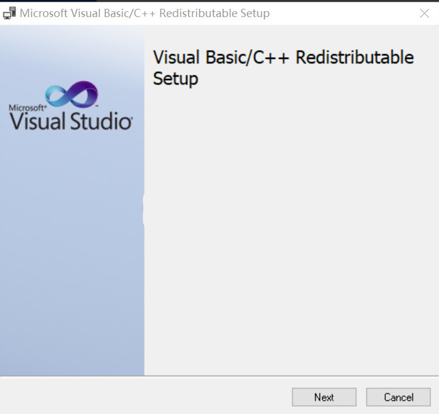The image size is (439, 414).
Task: Click "Microsoft" in the title bar
Action: 43,13
